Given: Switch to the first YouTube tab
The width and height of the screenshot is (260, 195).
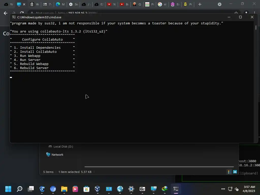Looking at the screenshot, I should [x=112, y=4].
